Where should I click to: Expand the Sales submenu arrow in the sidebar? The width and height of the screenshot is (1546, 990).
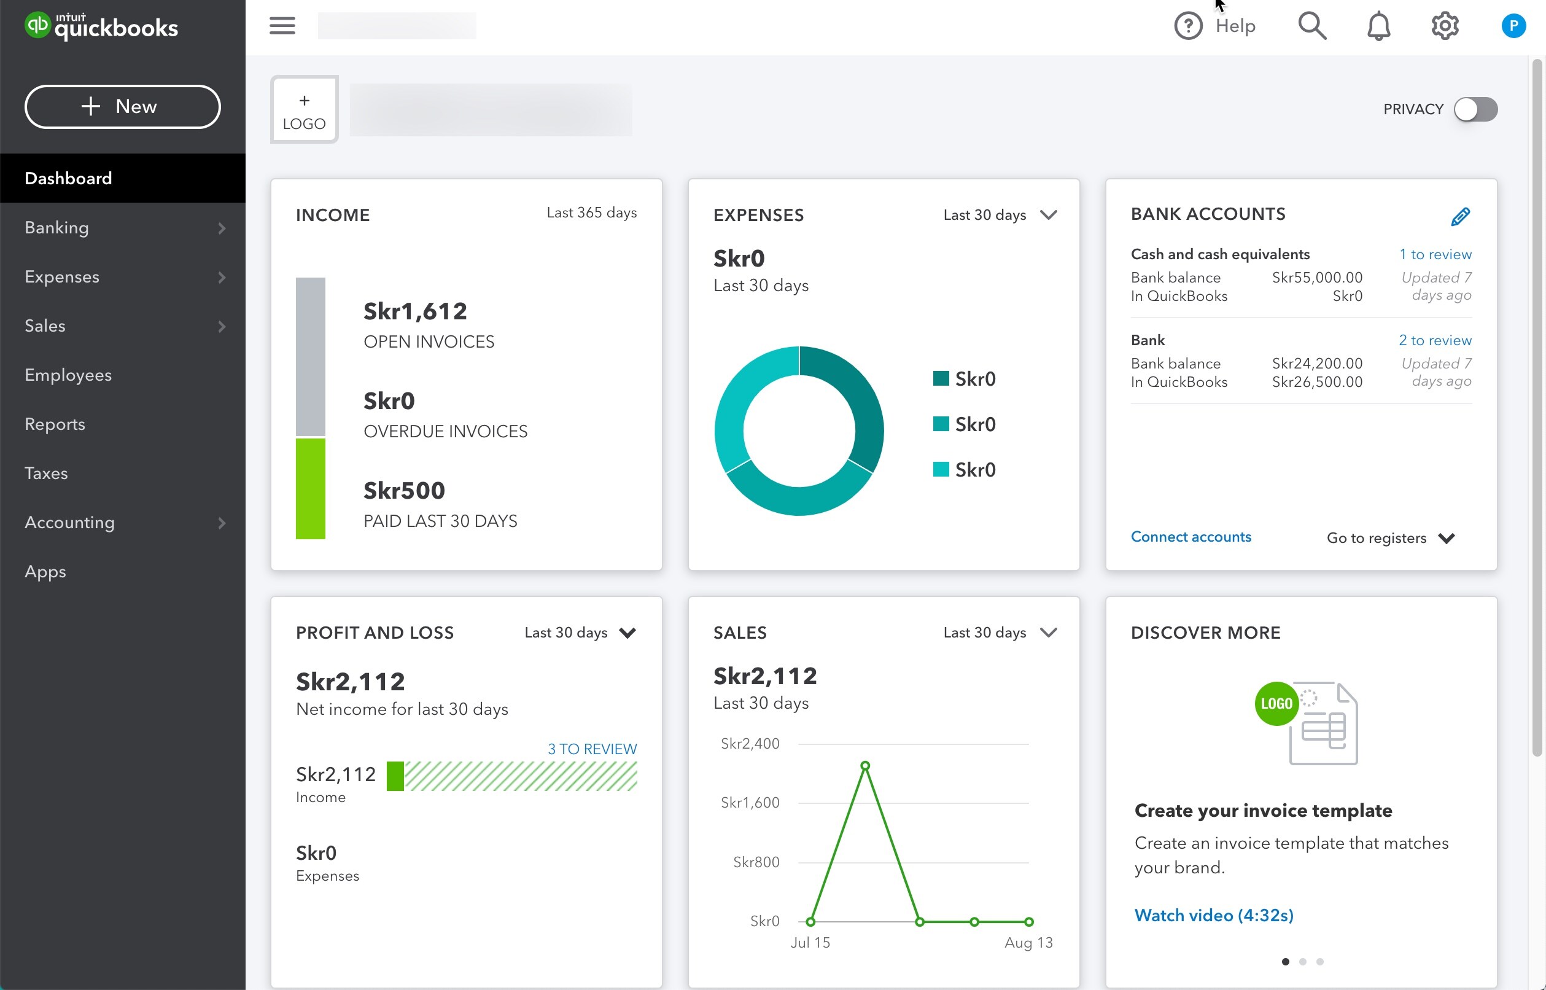222,327
